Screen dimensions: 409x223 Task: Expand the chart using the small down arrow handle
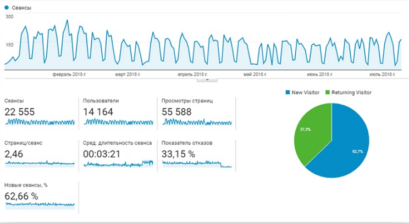[207, 80]
